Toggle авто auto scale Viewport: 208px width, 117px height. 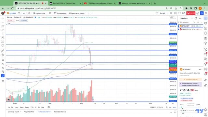pyautogui.click(x=175, y=107)
